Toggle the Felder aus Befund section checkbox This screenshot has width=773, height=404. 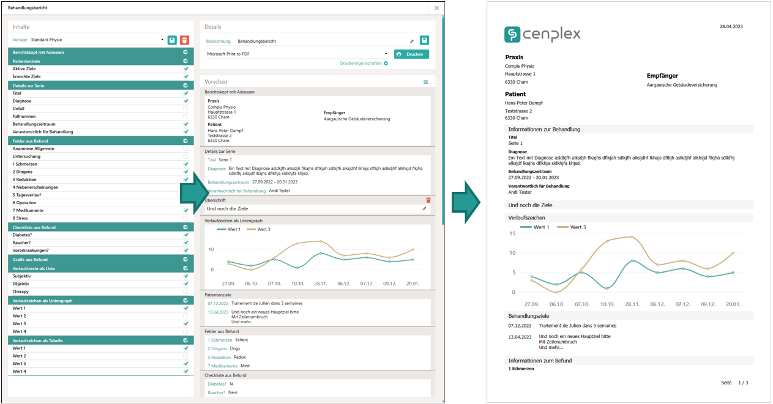coord(185,141)
